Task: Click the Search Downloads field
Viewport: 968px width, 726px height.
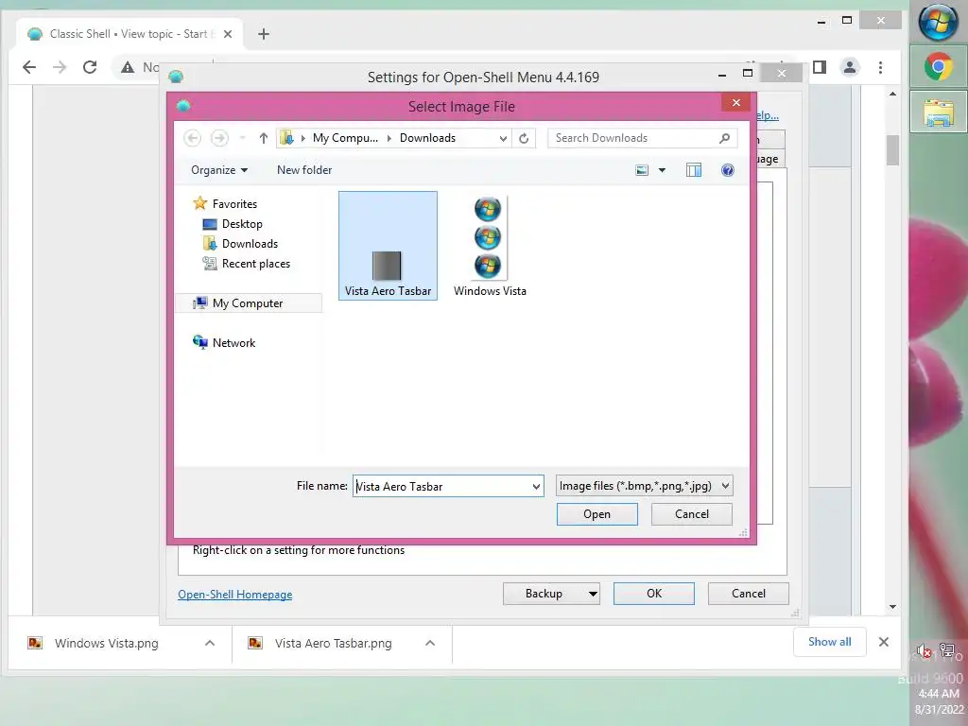Action: click(x=633, y=138)
